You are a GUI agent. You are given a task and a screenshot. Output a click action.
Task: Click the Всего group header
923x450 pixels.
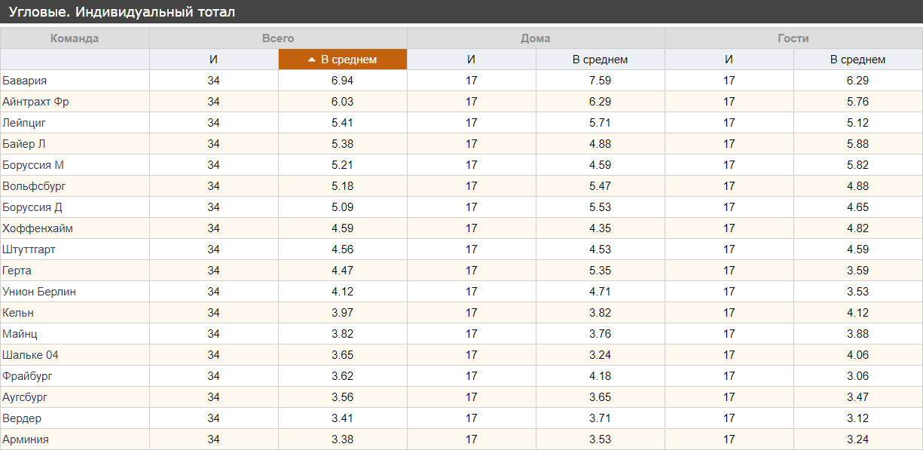point(278,38)
